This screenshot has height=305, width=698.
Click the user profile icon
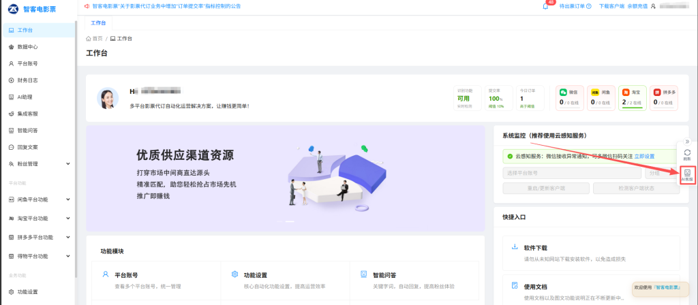click(x=653, y=6)
